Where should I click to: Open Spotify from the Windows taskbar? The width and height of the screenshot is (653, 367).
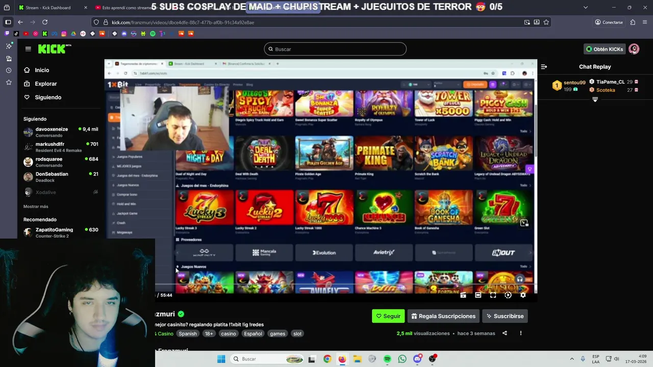[387, 359]
